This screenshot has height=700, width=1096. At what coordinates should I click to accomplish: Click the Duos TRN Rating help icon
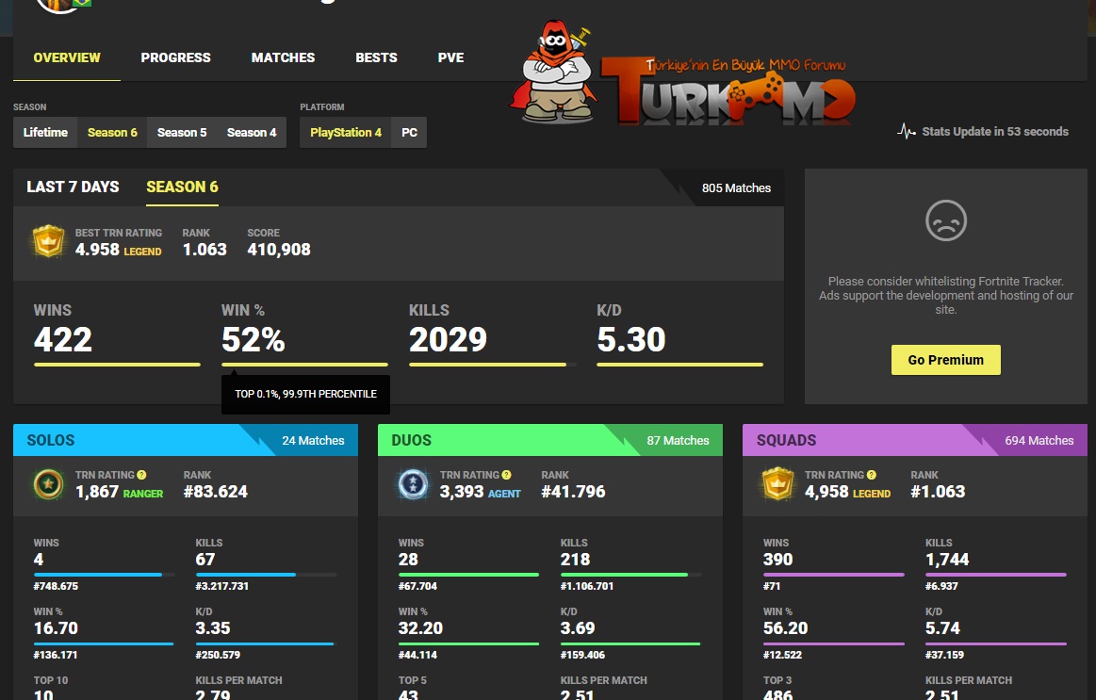pyautogui.click(x=507, y=475)
